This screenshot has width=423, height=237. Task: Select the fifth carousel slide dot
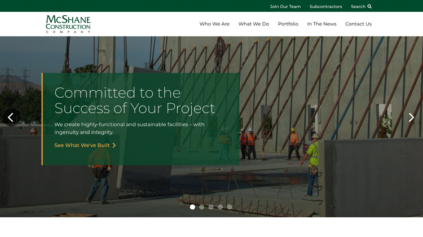pos(230,207)
